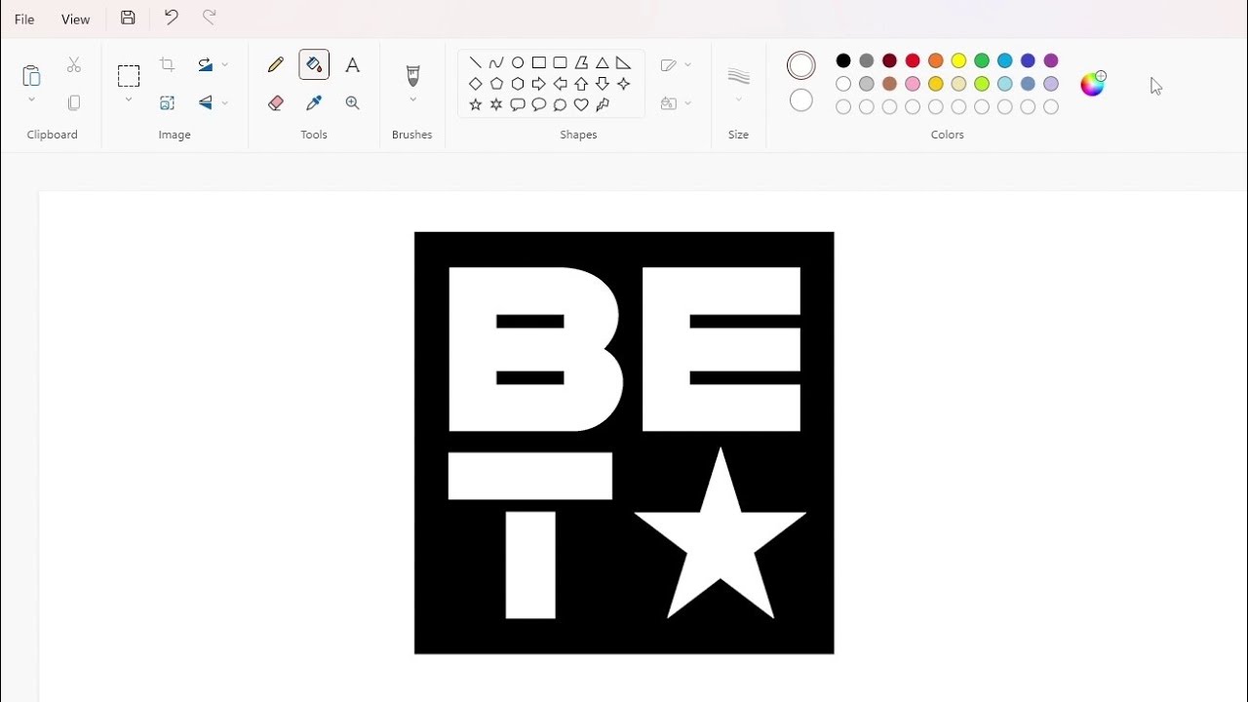Image resolution: width=1248 pixels, height=702 pixels.
Task: Click the Resize and skew icon
Action: coord(168,102)
